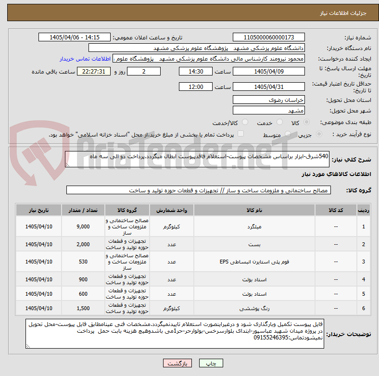Screen dimensions: 379x376
Task: Click the quantity 1,500 cell
Action: (83, 308)
